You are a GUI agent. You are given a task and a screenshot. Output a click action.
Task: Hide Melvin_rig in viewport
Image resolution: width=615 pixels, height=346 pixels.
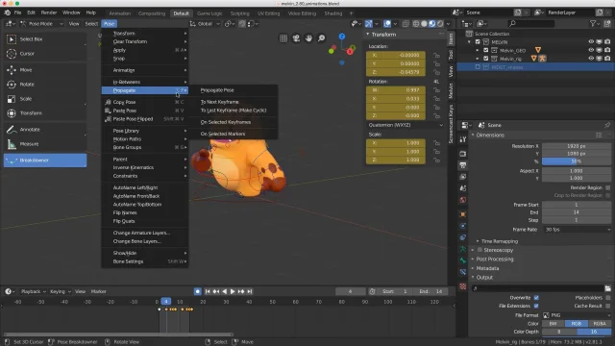(x=591, y=59)
